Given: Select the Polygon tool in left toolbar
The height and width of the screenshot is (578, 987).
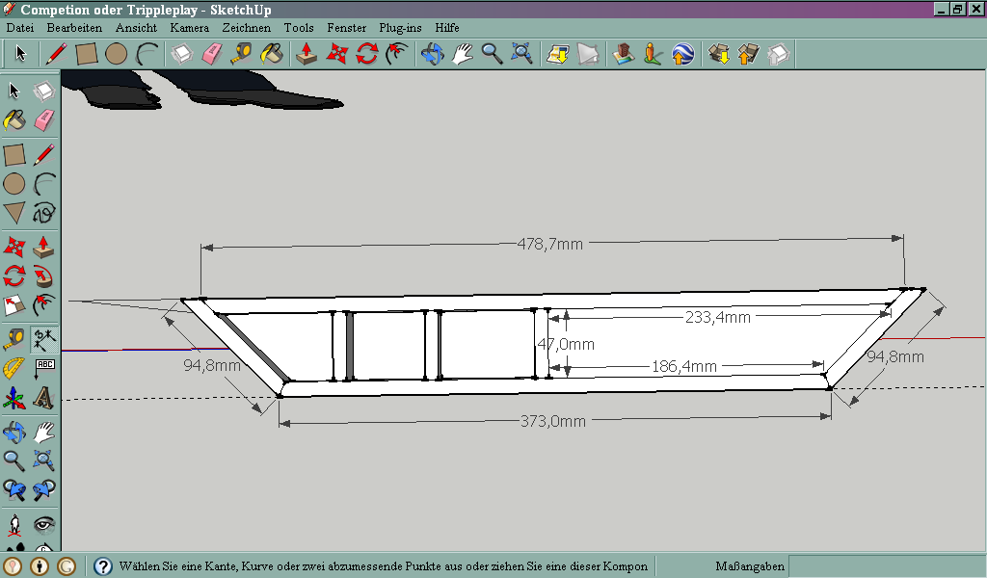Looking at the screenshot, I should coord(14,213).
